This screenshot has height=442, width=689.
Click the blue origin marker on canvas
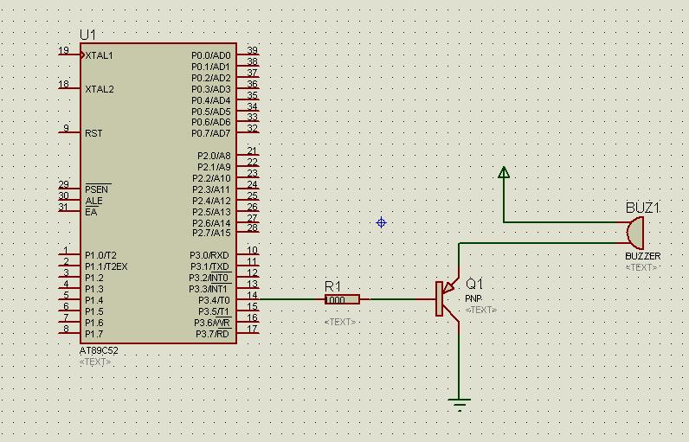coord(381,223)
